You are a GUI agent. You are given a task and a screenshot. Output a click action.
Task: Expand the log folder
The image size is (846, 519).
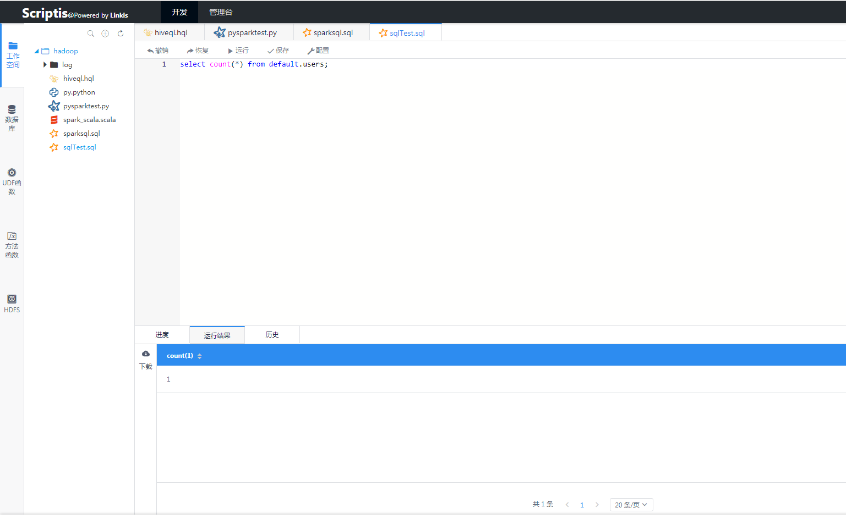coord(45,65)
